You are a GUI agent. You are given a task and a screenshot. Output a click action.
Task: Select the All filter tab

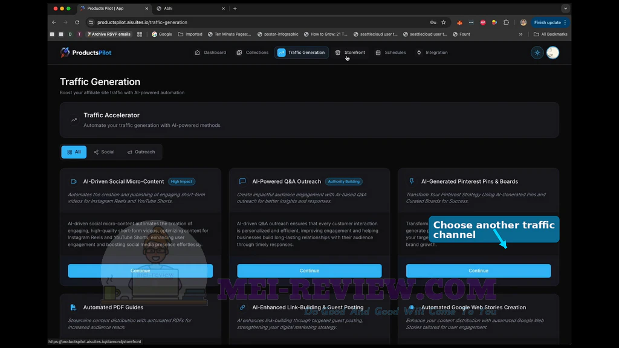click(x=74, y=152)
